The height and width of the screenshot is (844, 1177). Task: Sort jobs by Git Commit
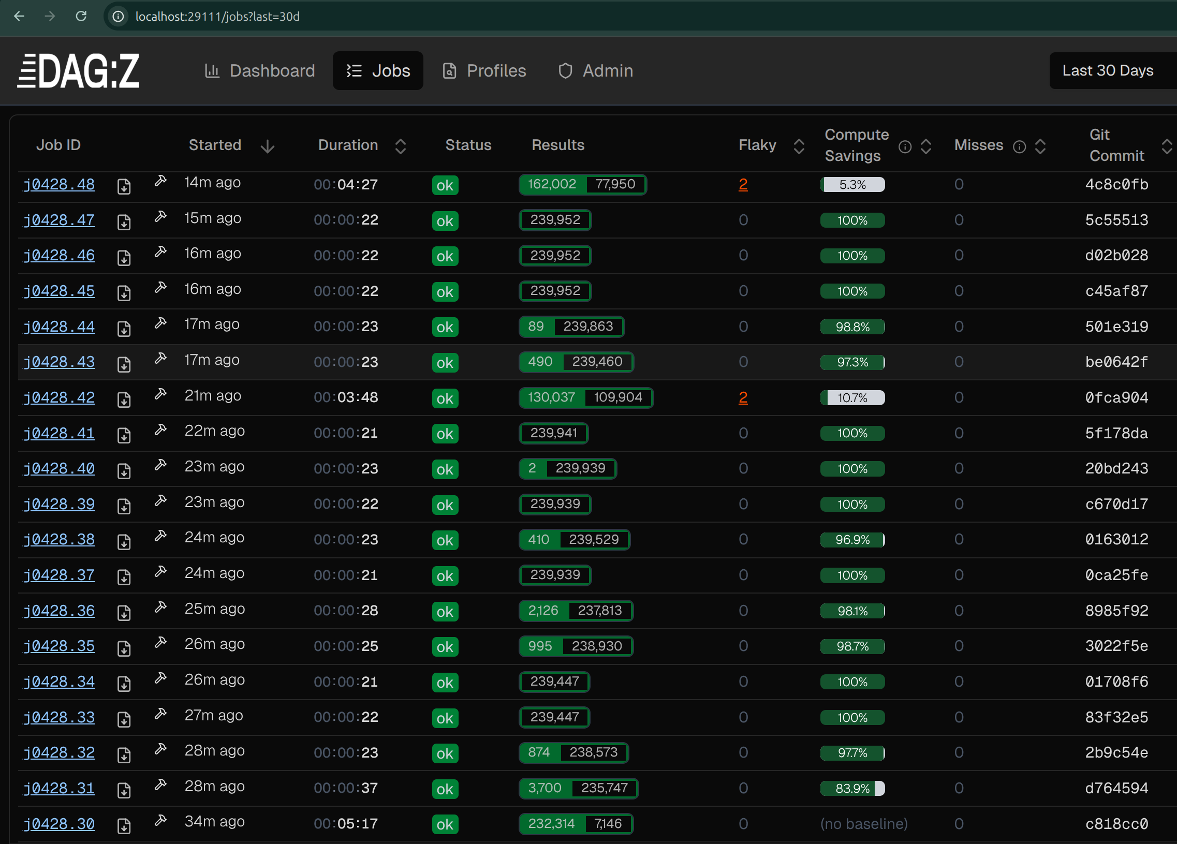coord(1167,146)
